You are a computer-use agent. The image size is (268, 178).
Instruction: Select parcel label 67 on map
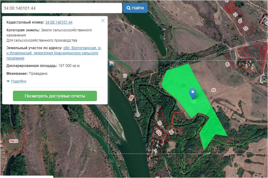coord(240,21)
